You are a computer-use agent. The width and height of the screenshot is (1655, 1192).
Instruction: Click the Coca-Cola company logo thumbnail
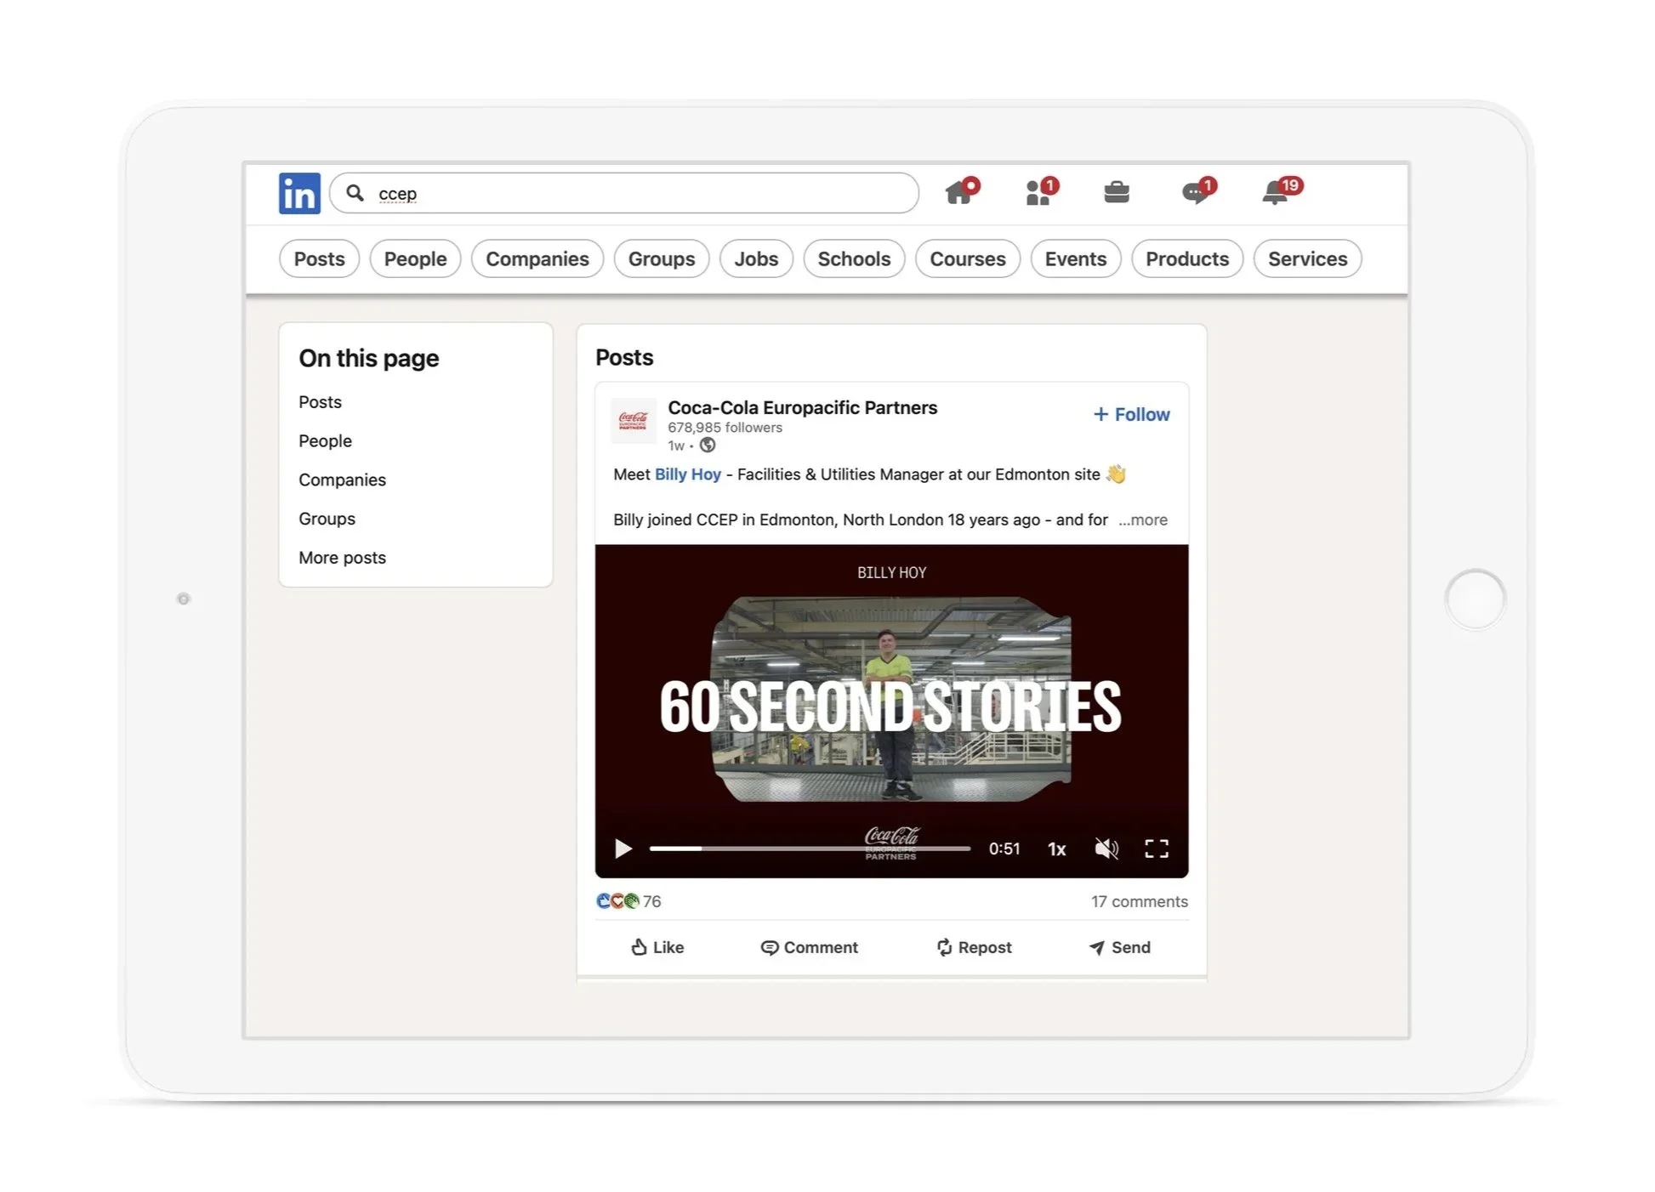633,420
